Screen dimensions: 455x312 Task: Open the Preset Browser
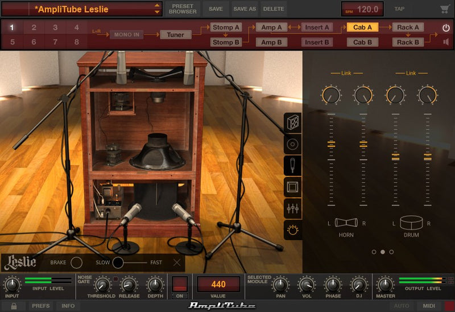click(183, 9)
